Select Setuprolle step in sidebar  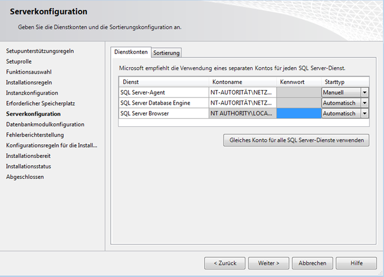pyautogui.click(x=19, y=61)
